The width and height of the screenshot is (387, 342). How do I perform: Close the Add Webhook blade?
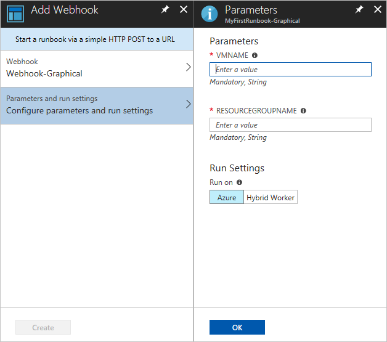[183, 10]
